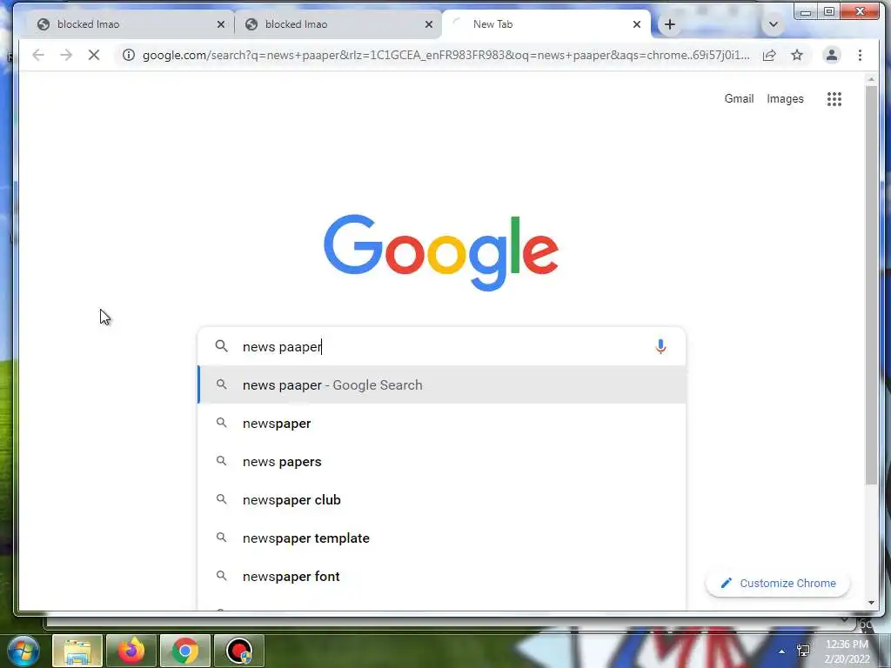Close the first blocked lmao tab

click(221, 24)
